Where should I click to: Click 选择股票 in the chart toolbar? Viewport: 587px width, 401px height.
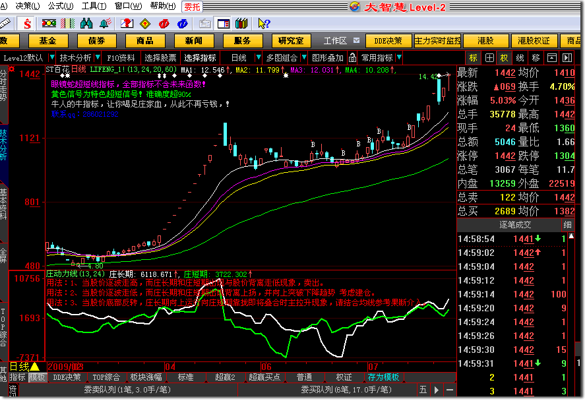point(160,57)
